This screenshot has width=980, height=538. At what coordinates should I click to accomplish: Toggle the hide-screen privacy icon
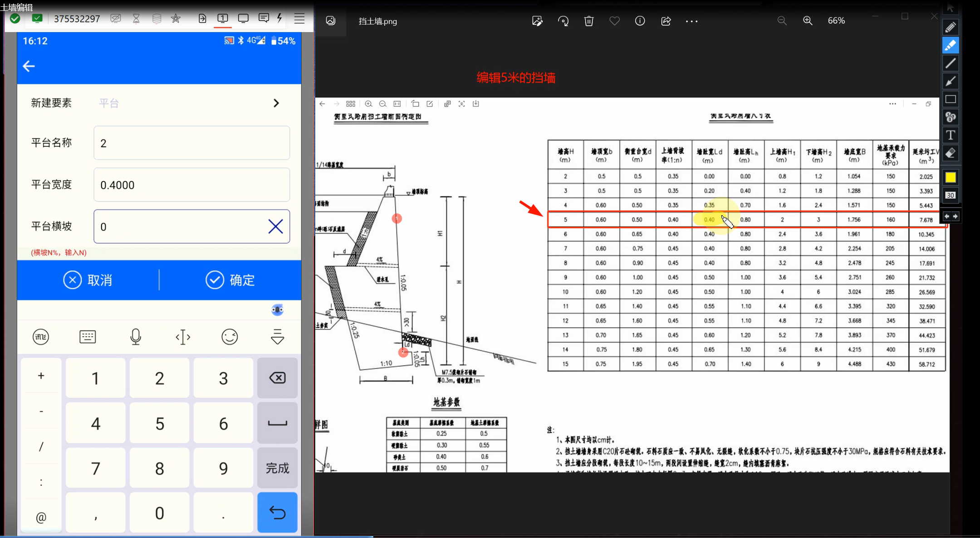point(116,19)
